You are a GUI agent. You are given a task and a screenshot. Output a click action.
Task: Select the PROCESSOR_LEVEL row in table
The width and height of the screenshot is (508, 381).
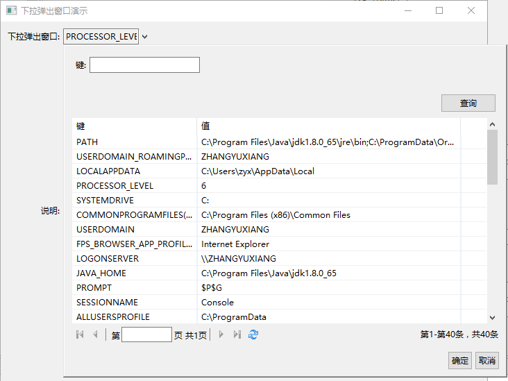(279, 185)
